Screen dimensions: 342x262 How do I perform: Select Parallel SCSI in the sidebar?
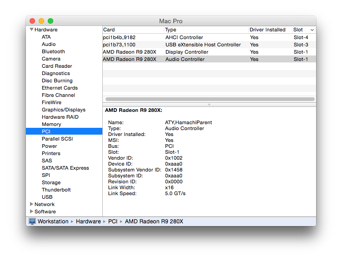[x=57, y=139]
